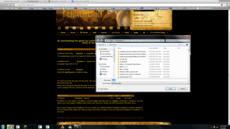Viewport: 230px width, 129px height.
Task: Open Save As dialog help
Action: tap(187, 45)
